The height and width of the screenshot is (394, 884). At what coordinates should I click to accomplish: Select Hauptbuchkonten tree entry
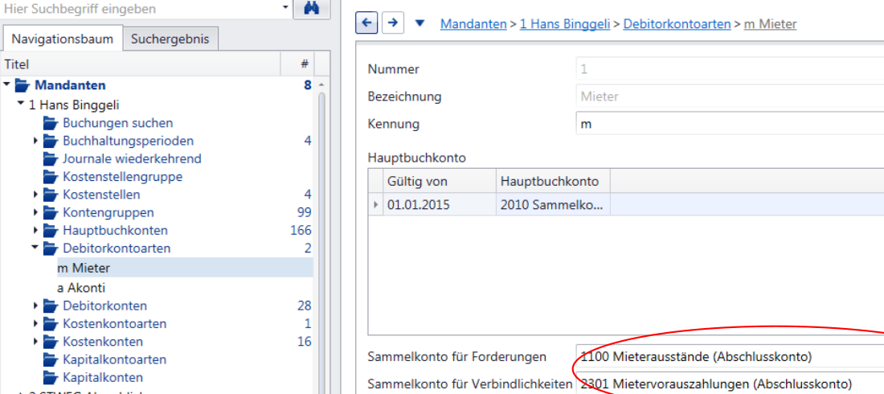[x=115, y=231]
